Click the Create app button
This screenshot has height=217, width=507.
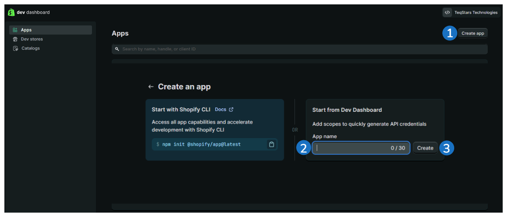(x=473, y=33)
